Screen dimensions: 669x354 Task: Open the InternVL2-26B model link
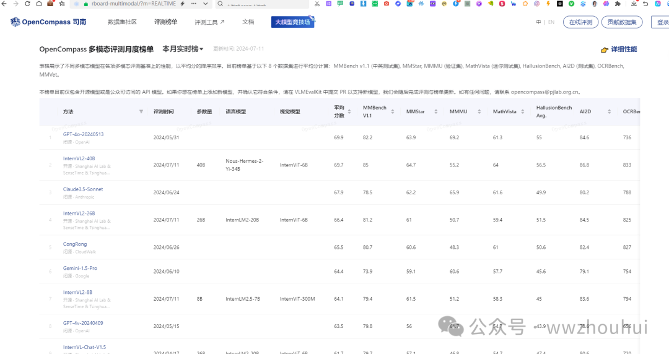tap(79, 214)
